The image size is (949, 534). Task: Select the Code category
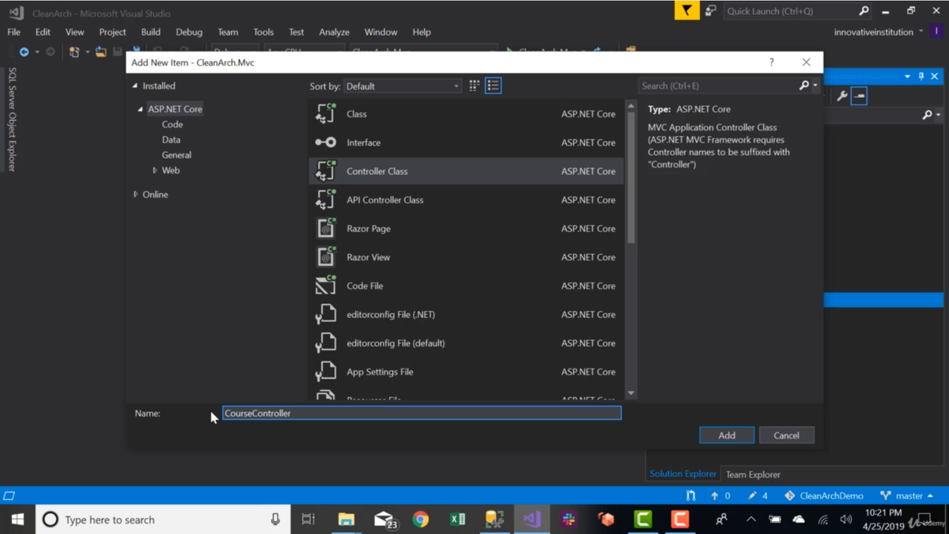tap(172, 124)
